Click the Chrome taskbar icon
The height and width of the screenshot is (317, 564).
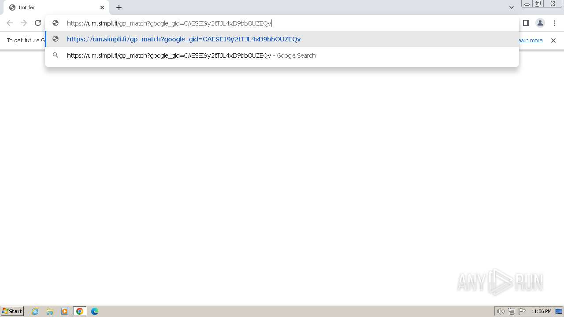click(x=80, y=311)
